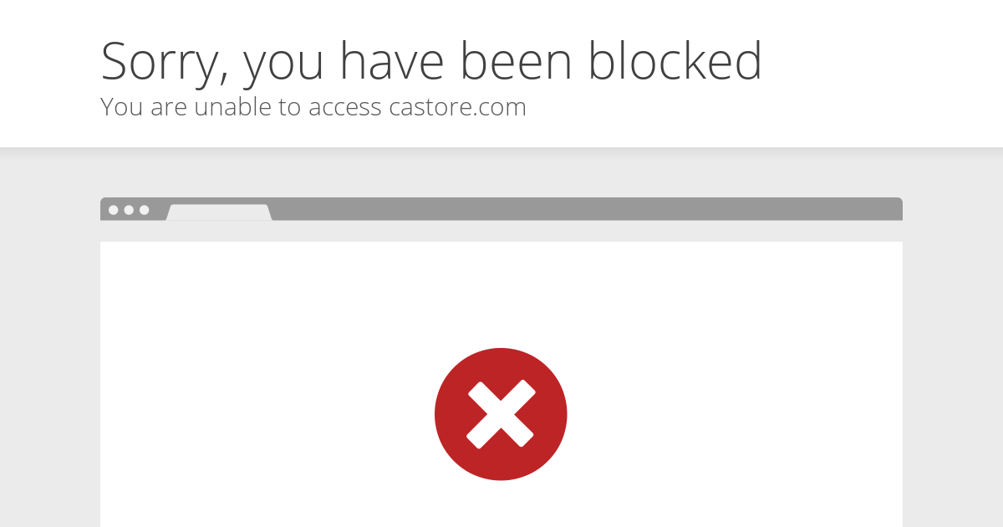This screenshot has width=1003, height=527.
Task: Click the red circle error X icon
Action: [x=501, y=414]
